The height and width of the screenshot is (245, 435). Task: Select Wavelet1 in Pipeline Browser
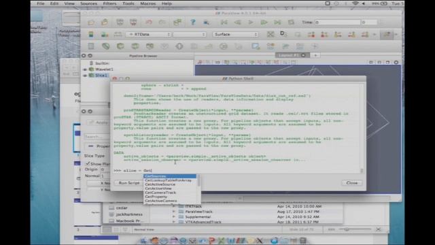[104, 69]
